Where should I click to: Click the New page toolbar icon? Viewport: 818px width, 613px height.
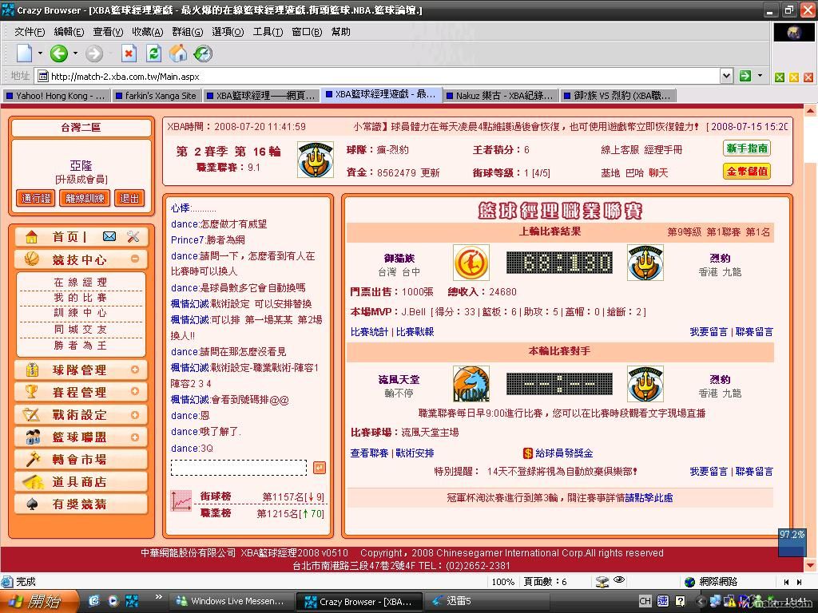click(x=25, y=53)
